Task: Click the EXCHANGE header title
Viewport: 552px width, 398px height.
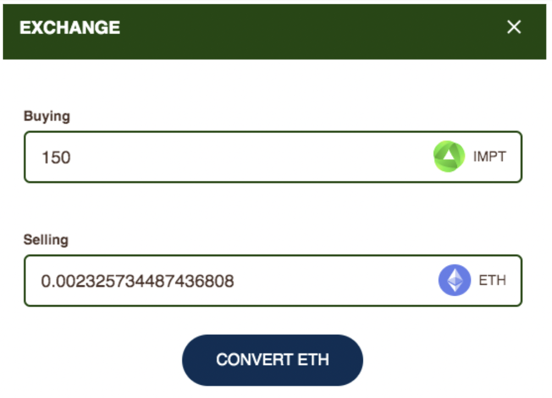Action: point(70,27)
